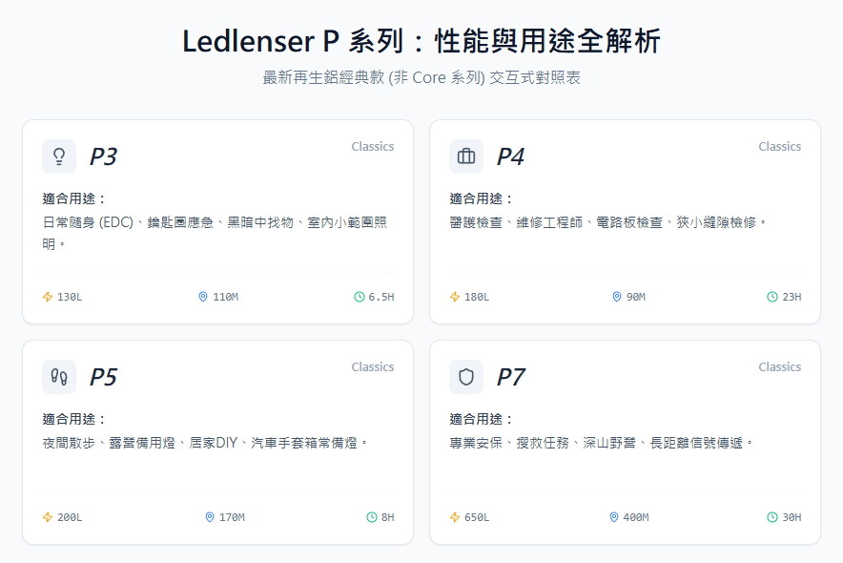
Task: Click the shield icon on P7 card
Action: tap(466, 377)
